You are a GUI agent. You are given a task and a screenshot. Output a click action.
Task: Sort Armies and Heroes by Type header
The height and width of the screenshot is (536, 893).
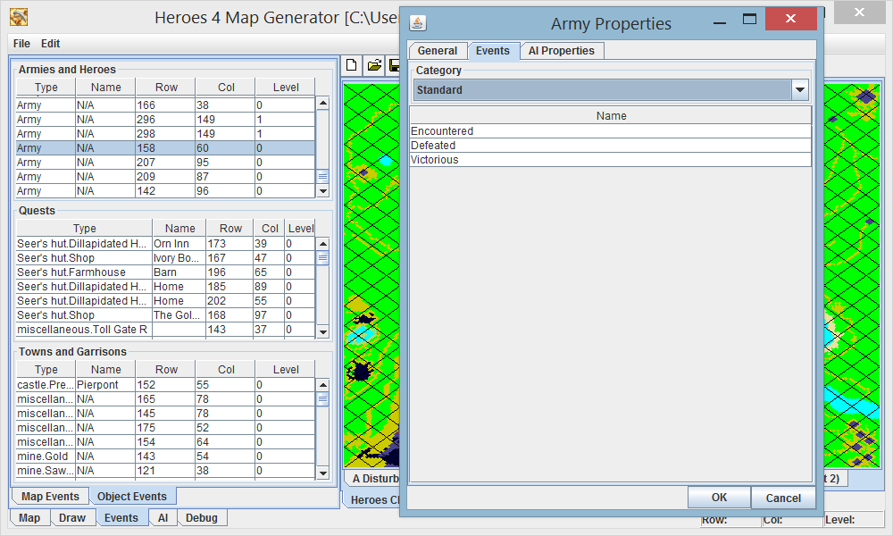(x=46, y=88)
